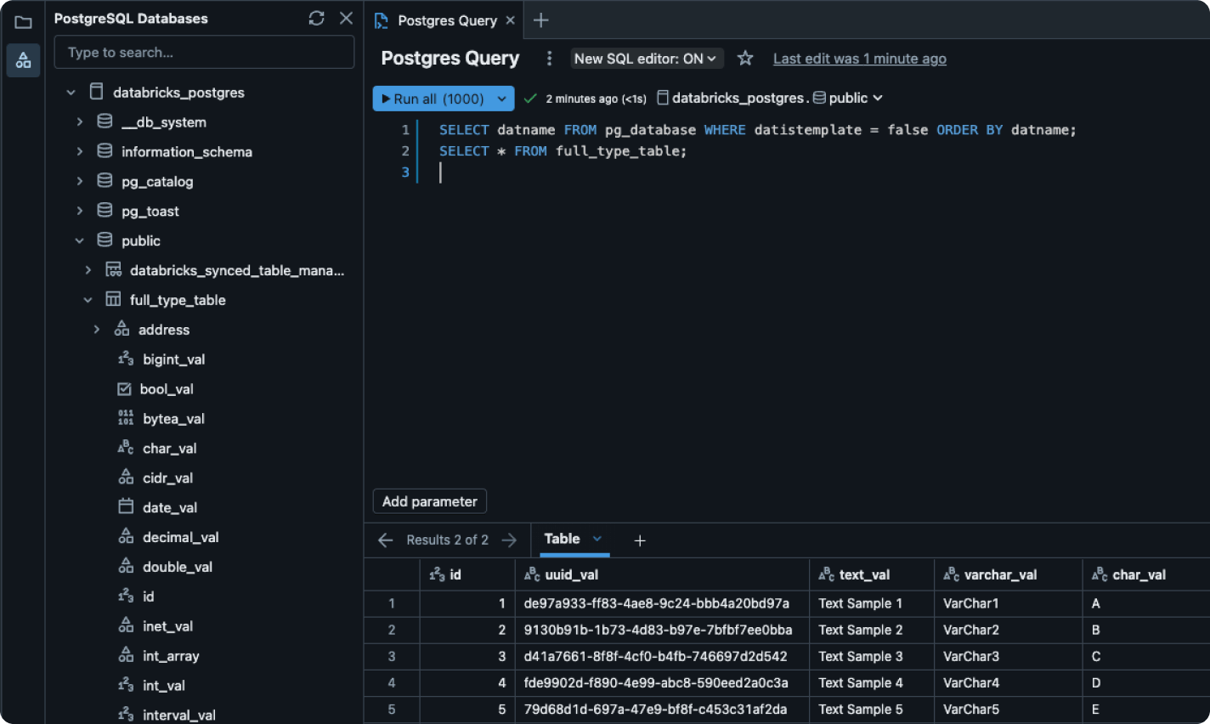
Task: Type in the database search field
Action: (204, 53)
